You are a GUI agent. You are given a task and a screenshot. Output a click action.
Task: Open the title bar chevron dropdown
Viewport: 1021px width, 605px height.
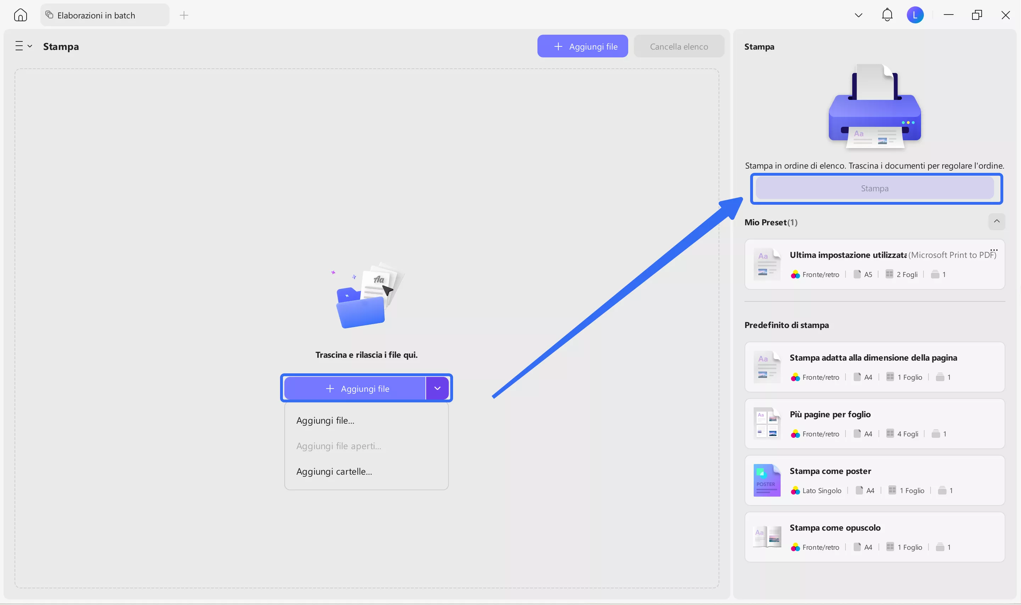point(858,16)
